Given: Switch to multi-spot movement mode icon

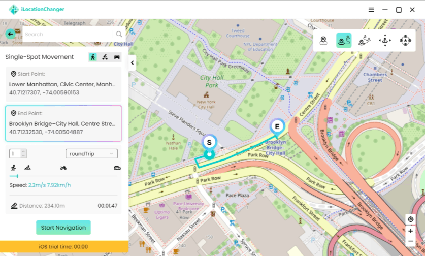Looking at the screenshot, I should pyautogui.click(x=364, y=41).
